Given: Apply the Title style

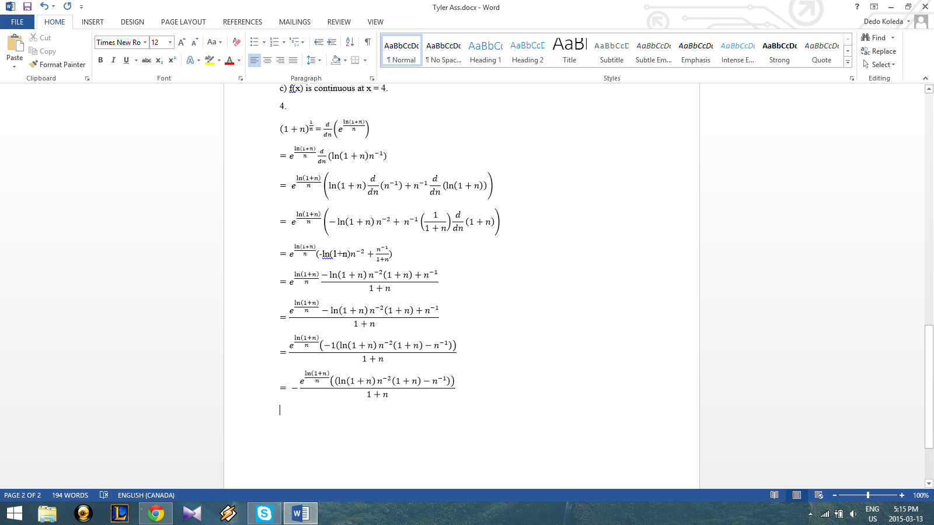Looking at the screenshot, I should click(570, 51).
